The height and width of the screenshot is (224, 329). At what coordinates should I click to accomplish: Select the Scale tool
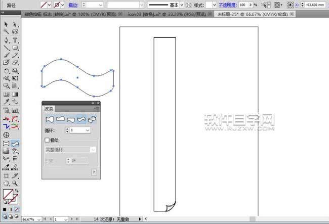[15, 71]
